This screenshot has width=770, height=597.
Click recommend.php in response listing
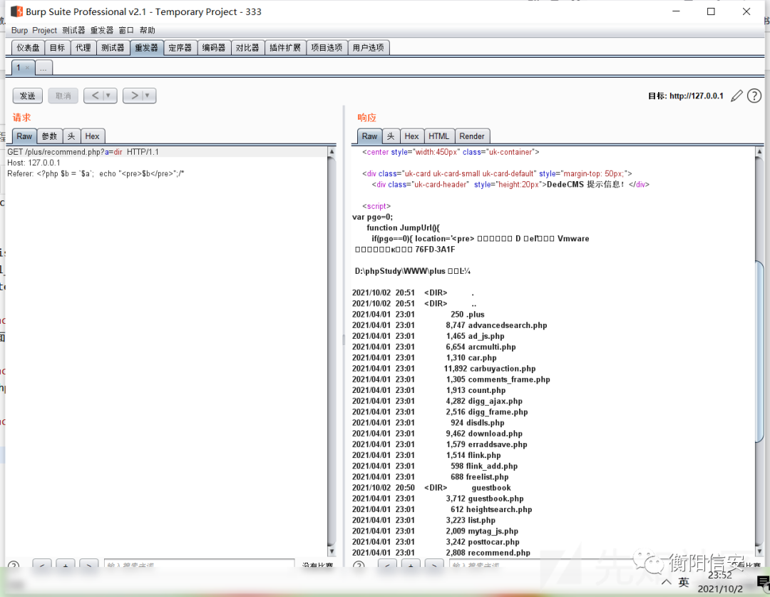pyautogui.click(x=499, y=552)
